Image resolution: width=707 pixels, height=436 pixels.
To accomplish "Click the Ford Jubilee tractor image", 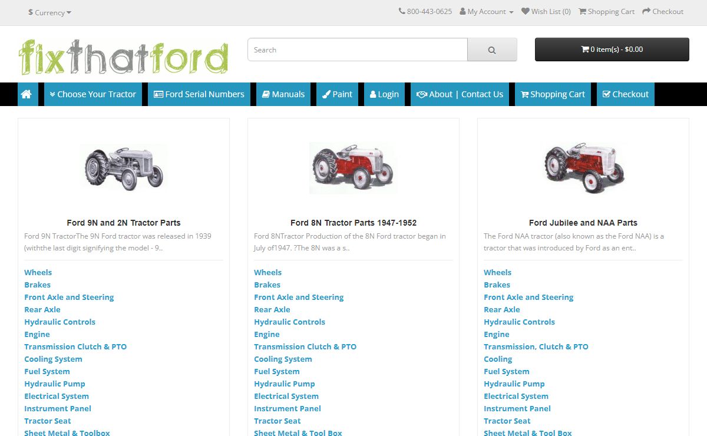I will coord(583,169).
